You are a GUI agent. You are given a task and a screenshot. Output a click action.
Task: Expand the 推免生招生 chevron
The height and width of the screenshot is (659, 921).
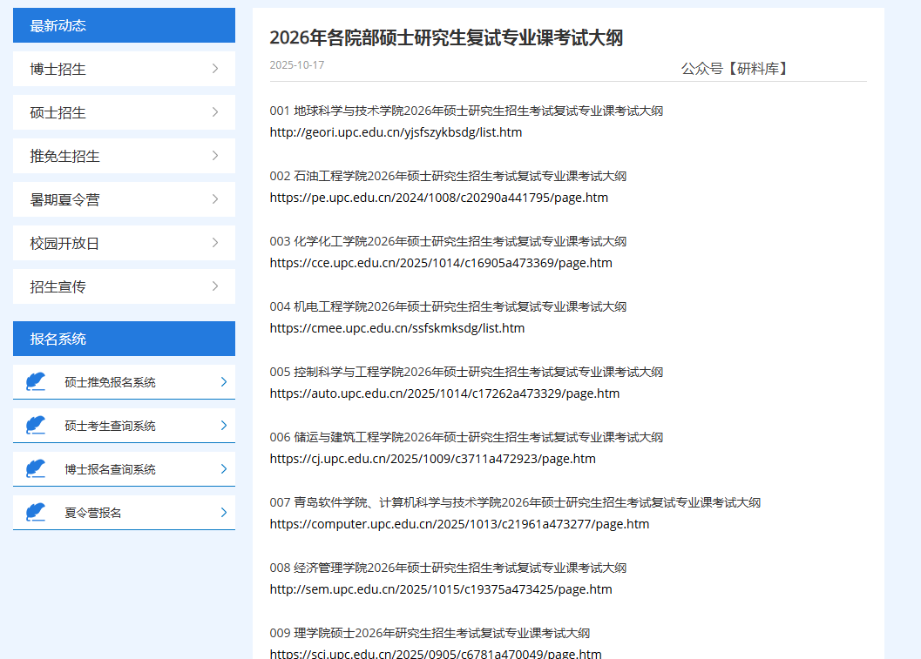[x=214, y=156]
